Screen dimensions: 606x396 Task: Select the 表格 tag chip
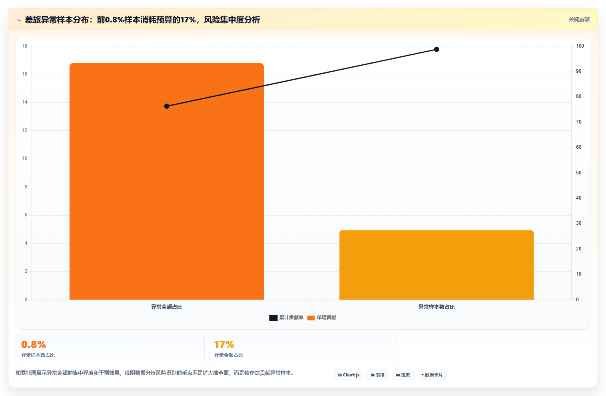(x=377, y=375)
